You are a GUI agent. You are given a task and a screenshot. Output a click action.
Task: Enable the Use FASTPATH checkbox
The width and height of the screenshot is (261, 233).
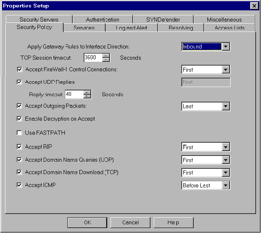pos(19,133)
